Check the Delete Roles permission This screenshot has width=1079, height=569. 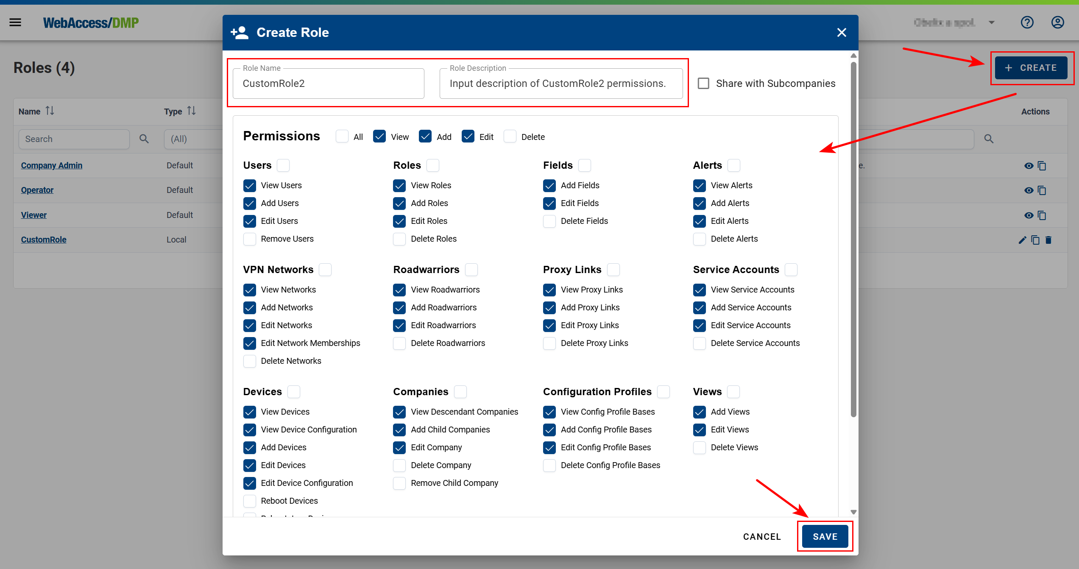[x=399, y=239]
